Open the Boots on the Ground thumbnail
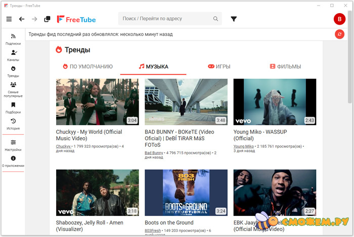This screenshot has width=354, height=237. click(x=186, y=193)
